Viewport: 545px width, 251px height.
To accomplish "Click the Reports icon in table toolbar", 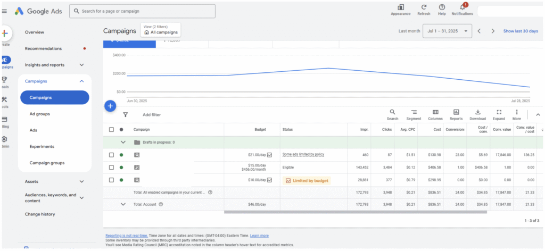I will tap(456, 112).
